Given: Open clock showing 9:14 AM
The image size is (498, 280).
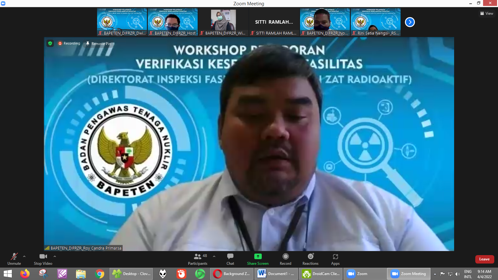Looking at the screenshot, I should click(484, 274).
